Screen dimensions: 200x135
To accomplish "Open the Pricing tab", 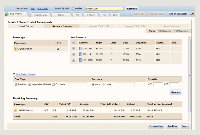I will tap(61, 15).
